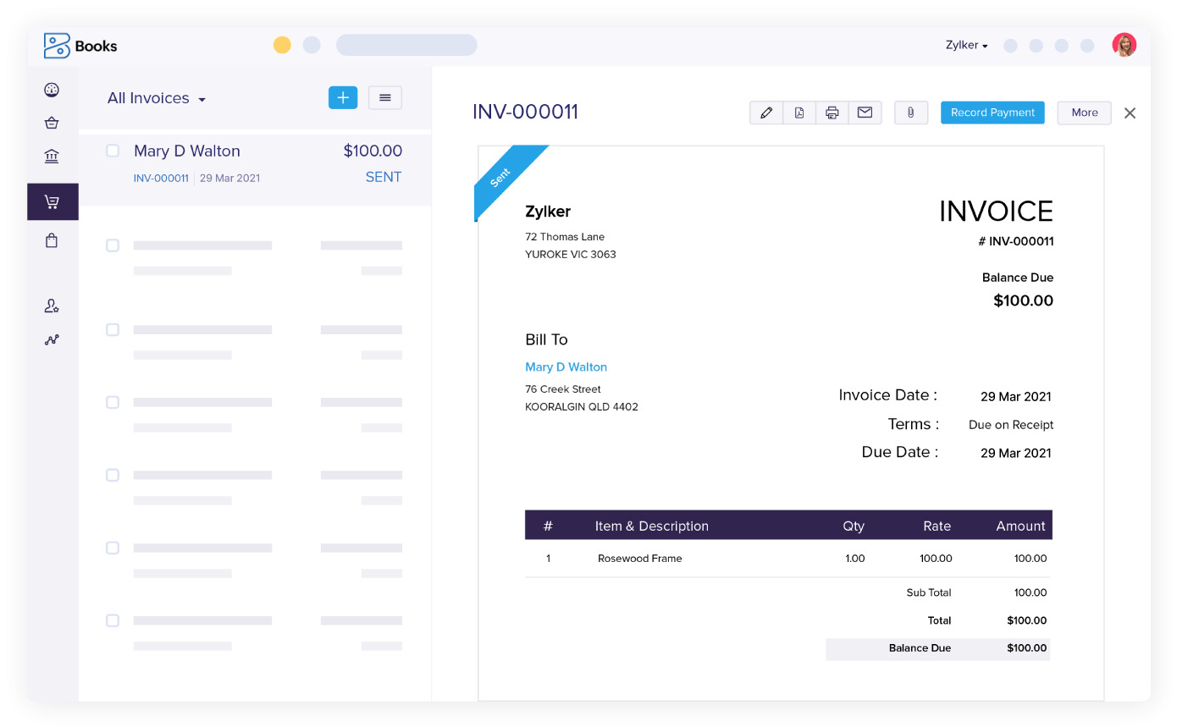This screenshot has width=1177, height=727.
Task: Click the Record Payment button
Action: tap(992, 112)
